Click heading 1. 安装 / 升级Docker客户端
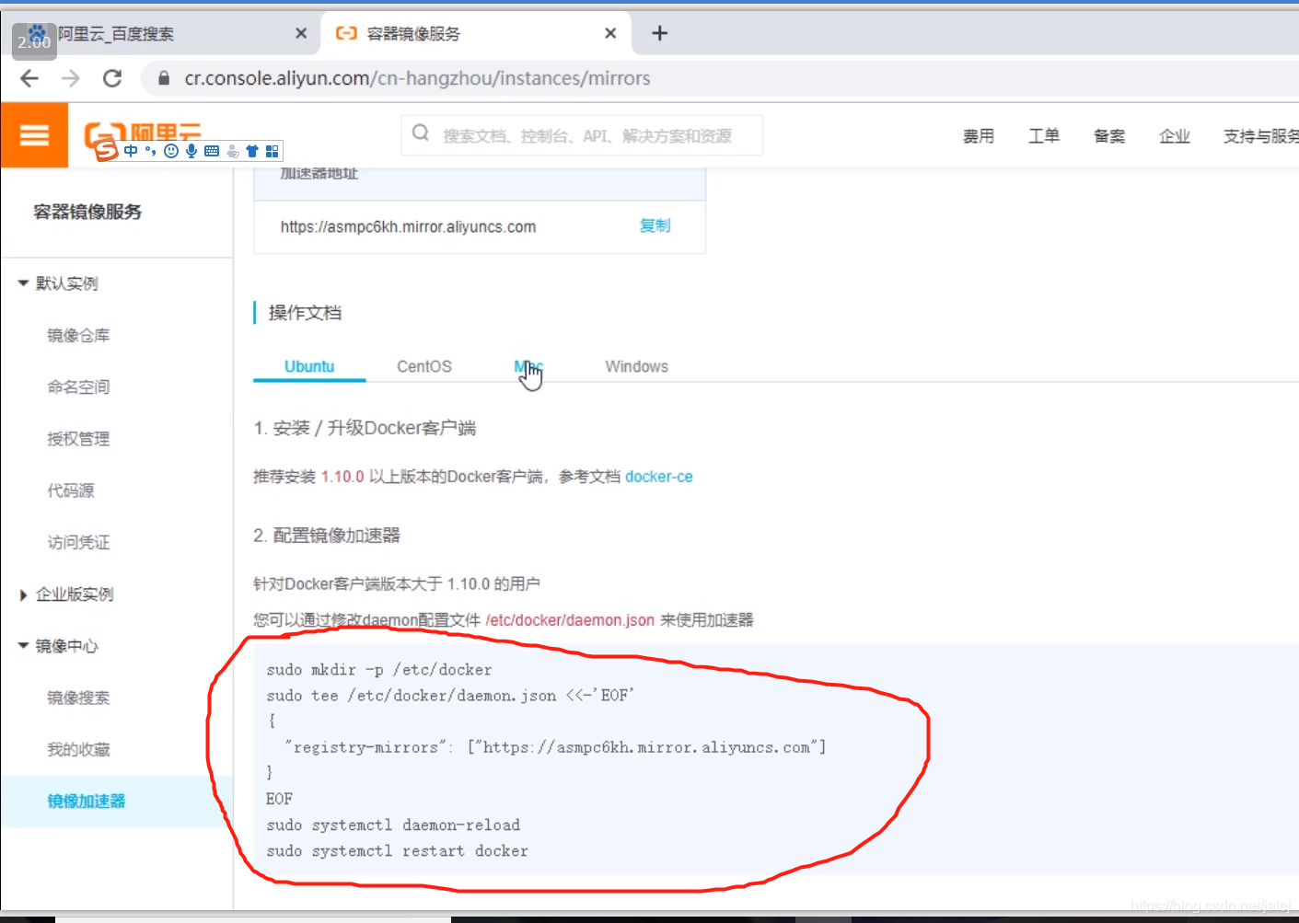 (x=365, y=428)
